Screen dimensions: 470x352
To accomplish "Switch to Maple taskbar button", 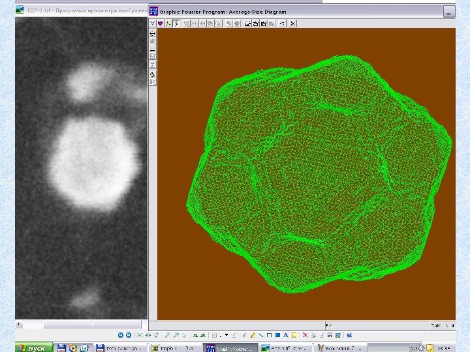I will pyautogui.click(x=176, y=348).
